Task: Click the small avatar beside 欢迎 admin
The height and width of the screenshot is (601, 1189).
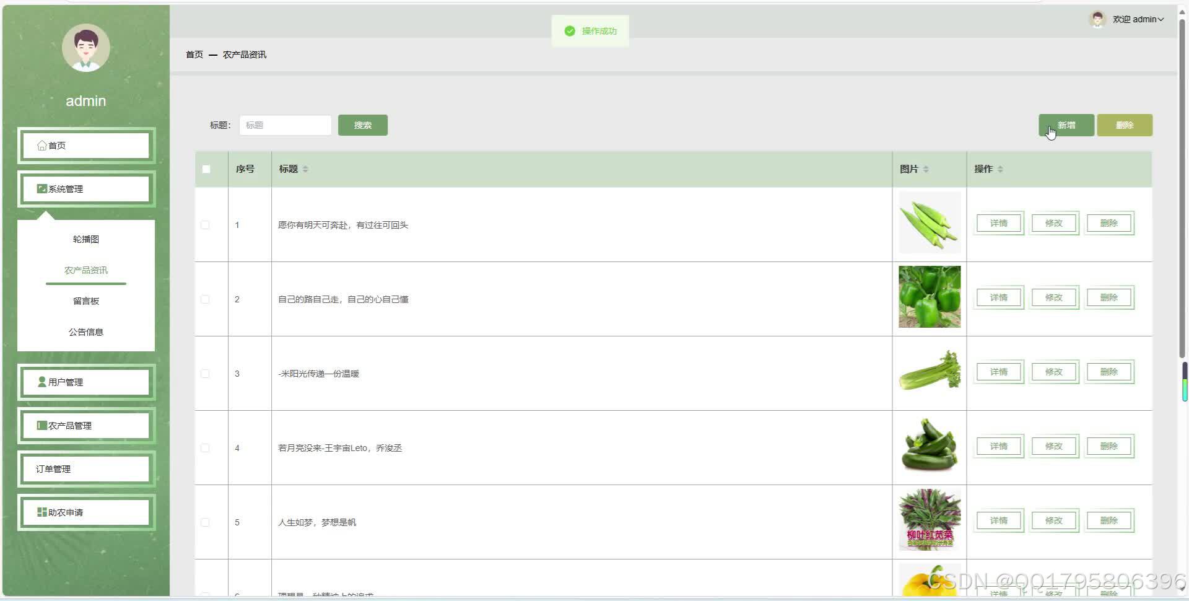Action: tap(1097, 19)
